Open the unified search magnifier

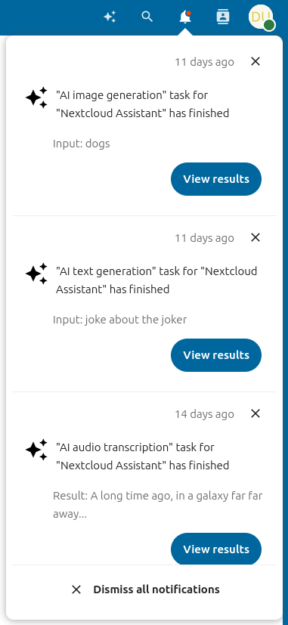147,17
